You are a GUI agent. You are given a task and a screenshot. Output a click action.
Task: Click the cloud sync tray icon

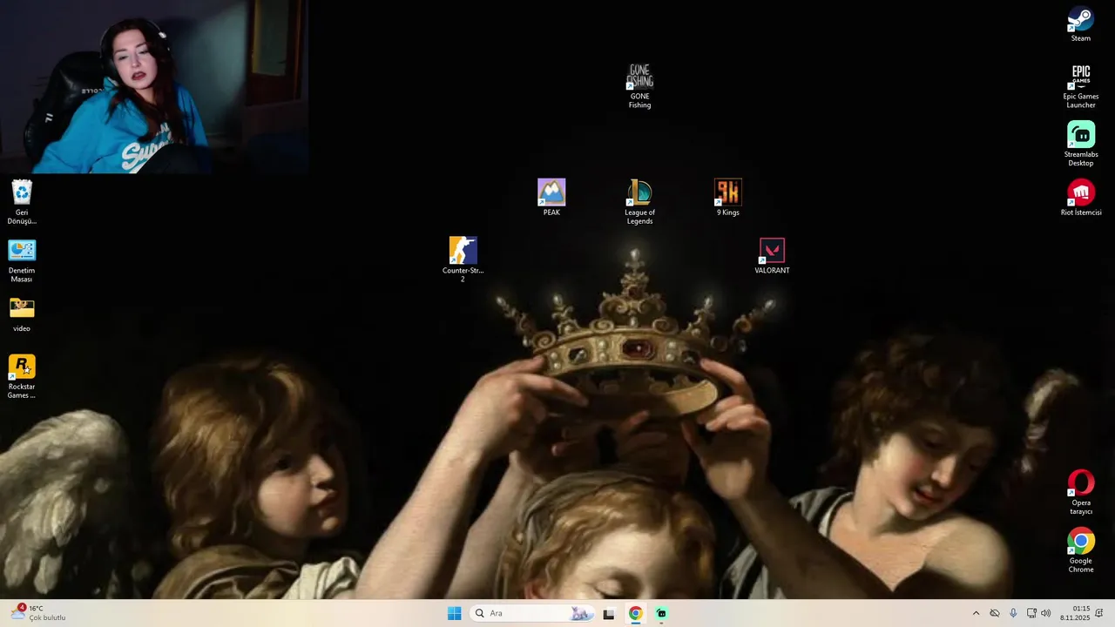[x=995, y=613]
